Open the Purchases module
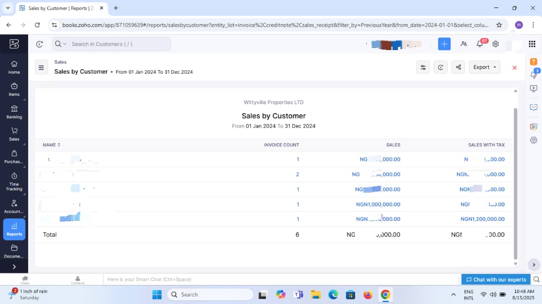Screen dimensions: 542x304 14,157
